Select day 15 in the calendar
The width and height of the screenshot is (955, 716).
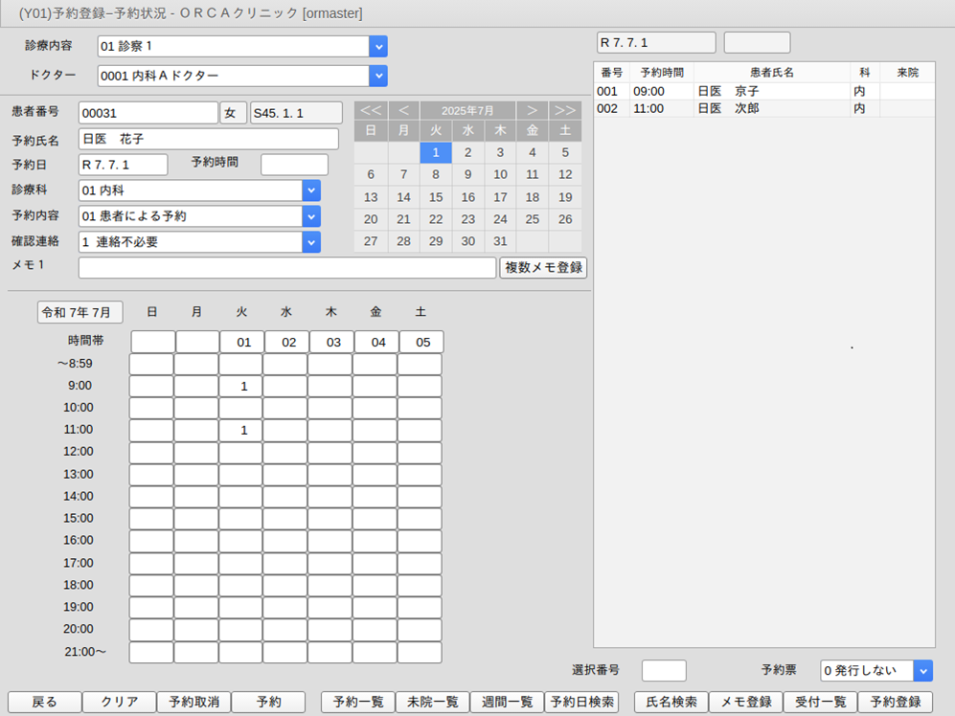[x=436, y=197]
